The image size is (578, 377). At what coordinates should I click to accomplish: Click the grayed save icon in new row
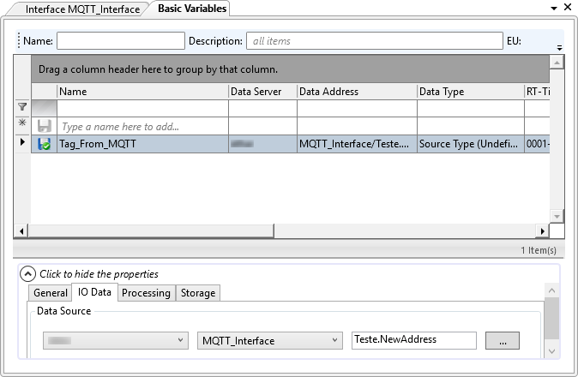45,126
